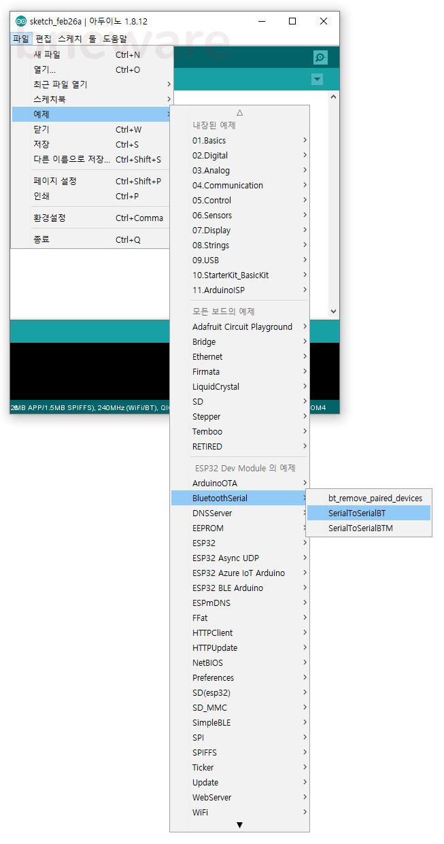Expand 02.Digital examples
The height and width of the screenshot is (844, 444).
tap(239, 155)
